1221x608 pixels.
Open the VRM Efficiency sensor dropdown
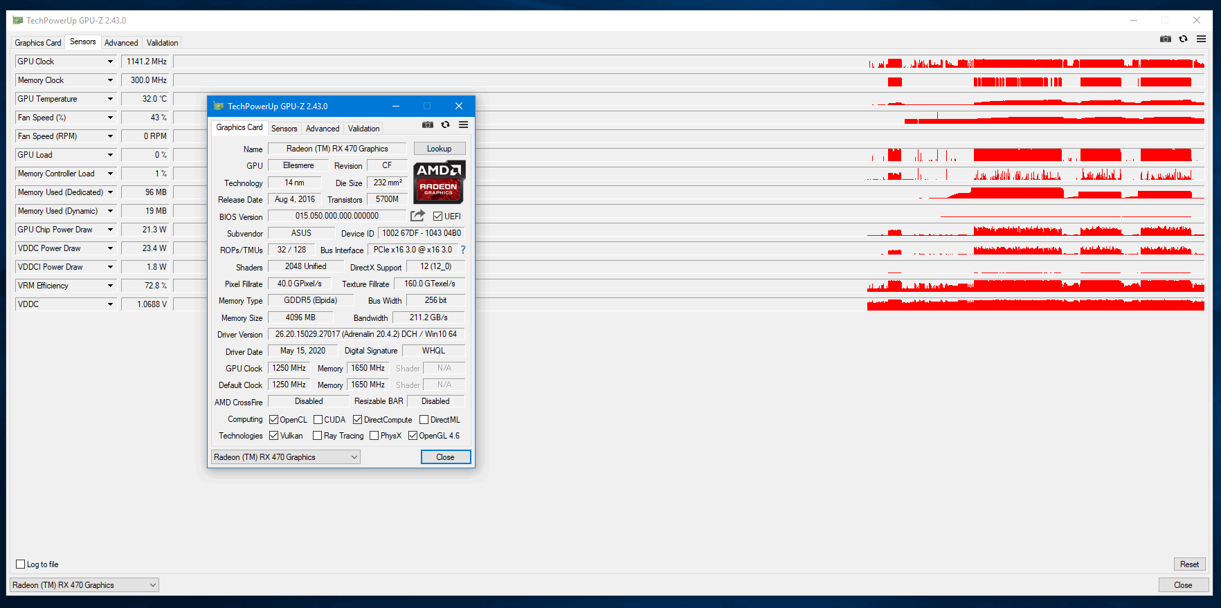click(x=110, y=286)
